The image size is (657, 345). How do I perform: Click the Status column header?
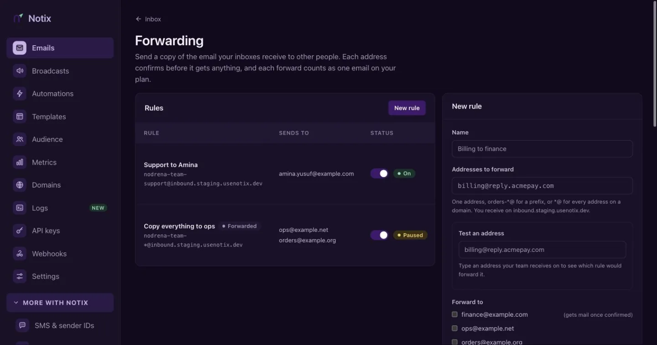click(382, 133)
